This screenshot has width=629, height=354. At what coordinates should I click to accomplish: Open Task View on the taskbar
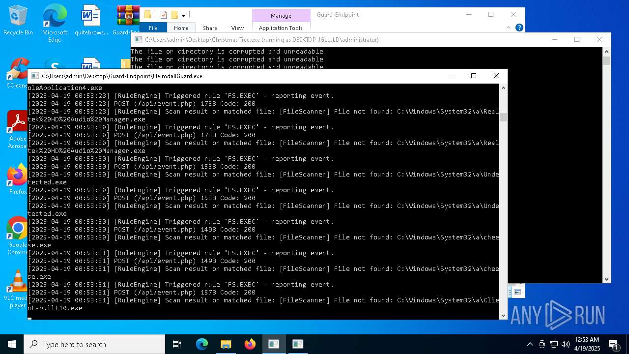(x=177, y=344)
